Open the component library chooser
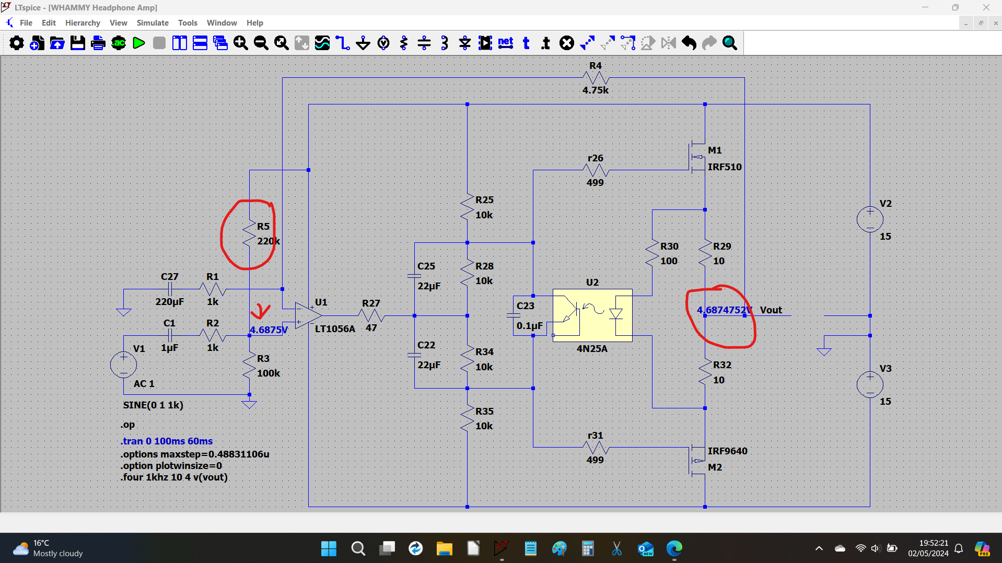 point(485,43)
